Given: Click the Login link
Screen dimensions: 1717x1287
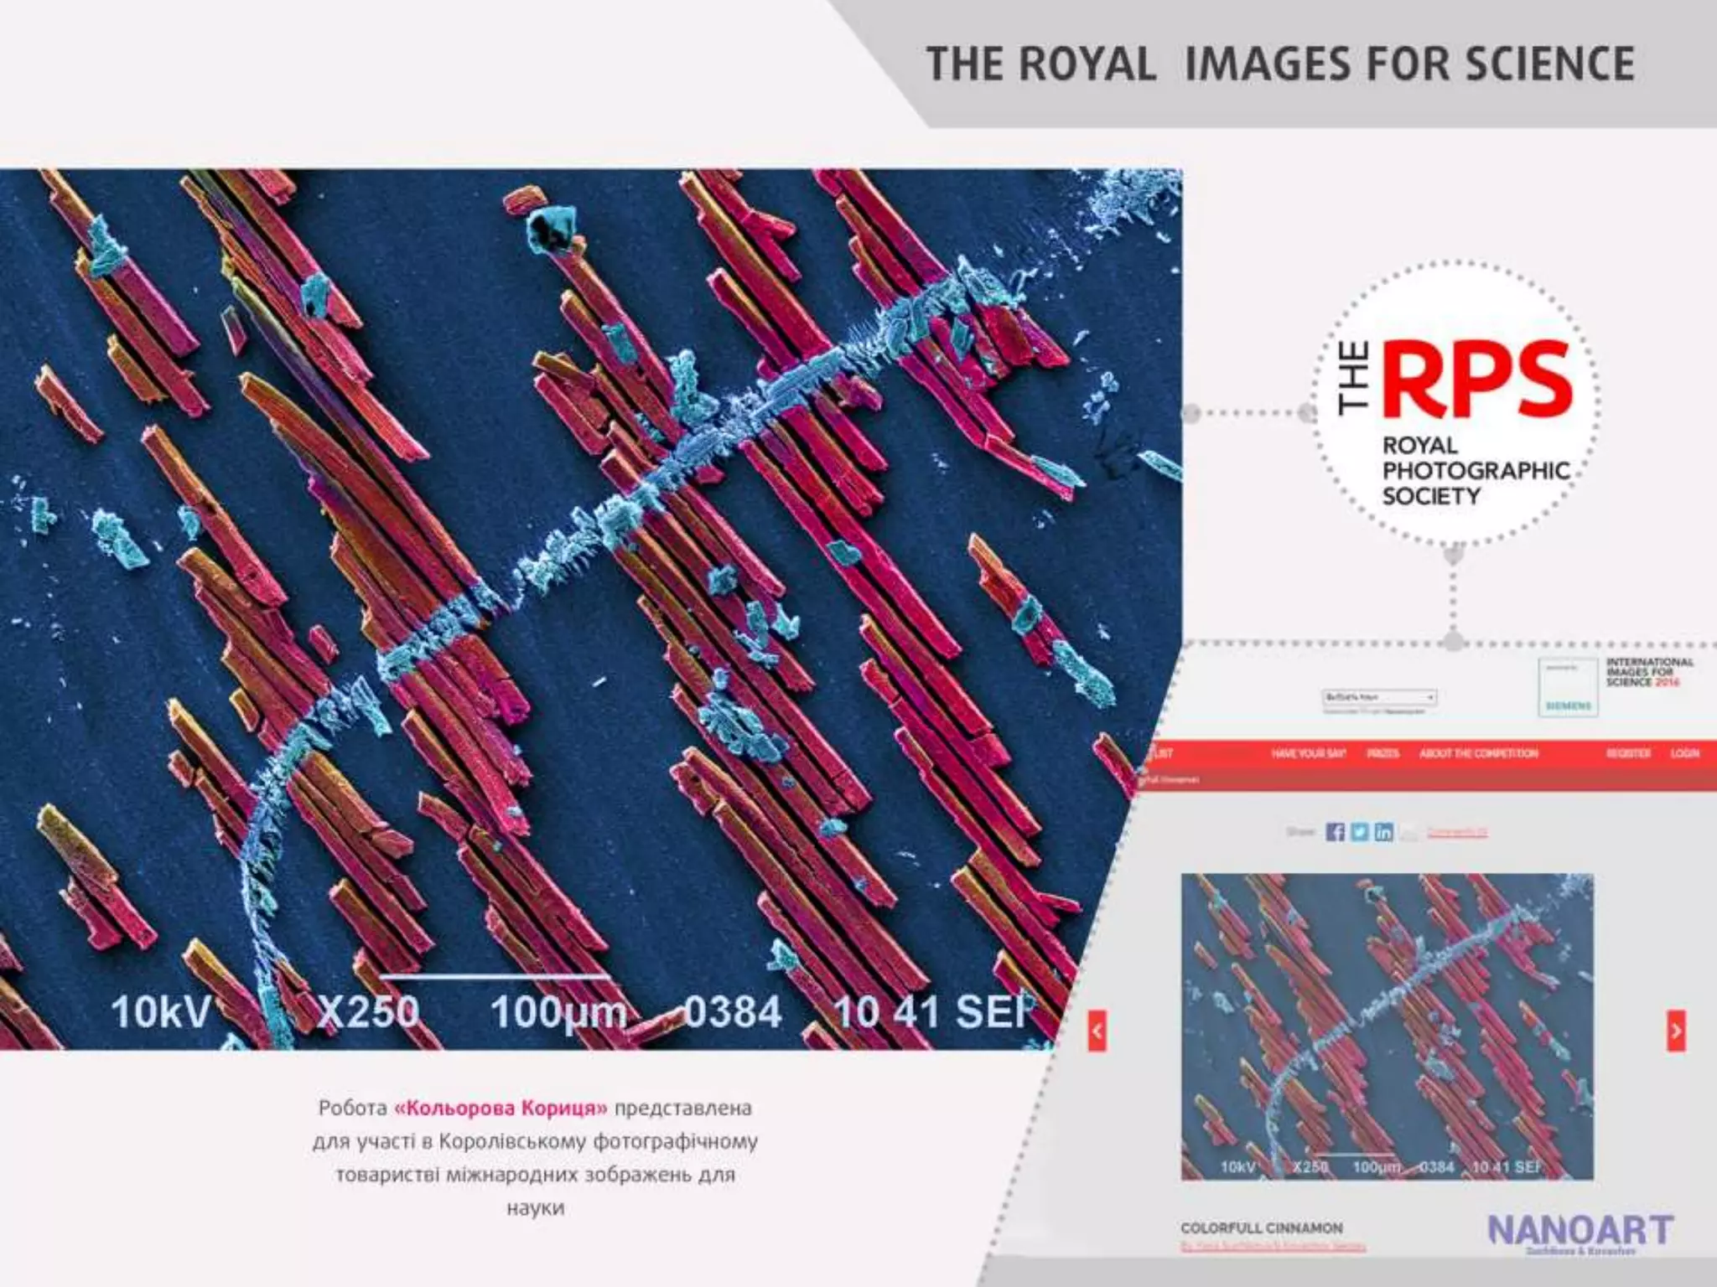Looking at the screenshot, I should tap(1684, 753).
